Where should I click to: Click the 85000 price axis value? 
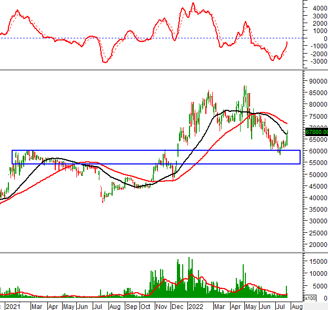[x=318, y=93]
